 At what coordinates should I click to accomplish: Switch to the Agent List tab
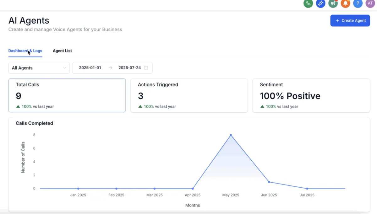(x=62, y=51)
